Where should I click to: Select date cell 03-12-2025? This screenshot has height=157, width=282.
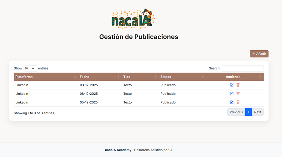click(x=89, y=85)
